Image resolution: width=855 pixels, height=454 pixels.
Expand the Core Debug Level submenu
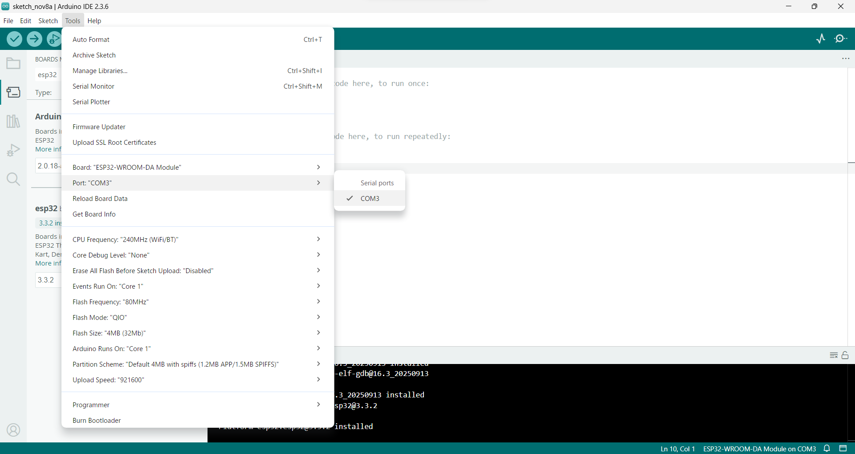point(198,255)
